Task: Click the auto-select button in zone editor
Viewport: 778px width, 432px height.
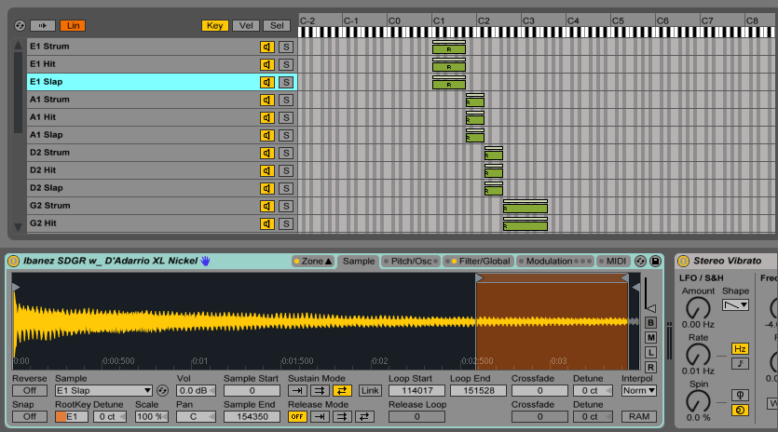Action: click(x=43, y=25)
